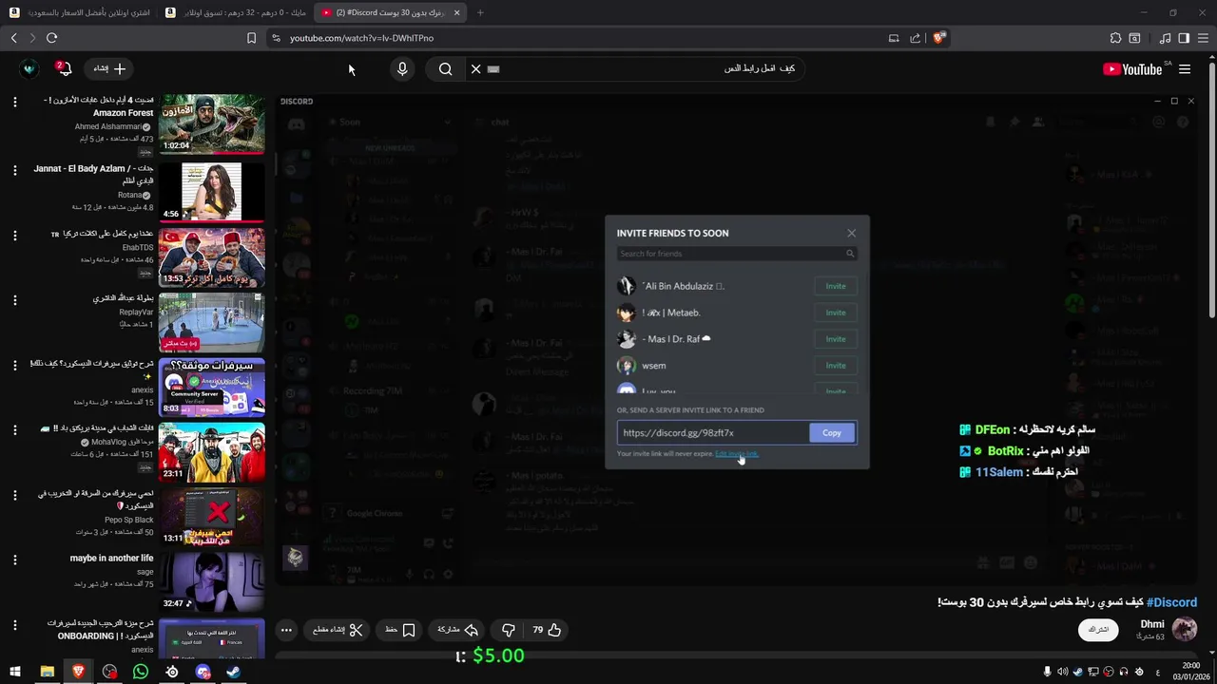Open options menu for EhabTDS video

coord(14,236)
